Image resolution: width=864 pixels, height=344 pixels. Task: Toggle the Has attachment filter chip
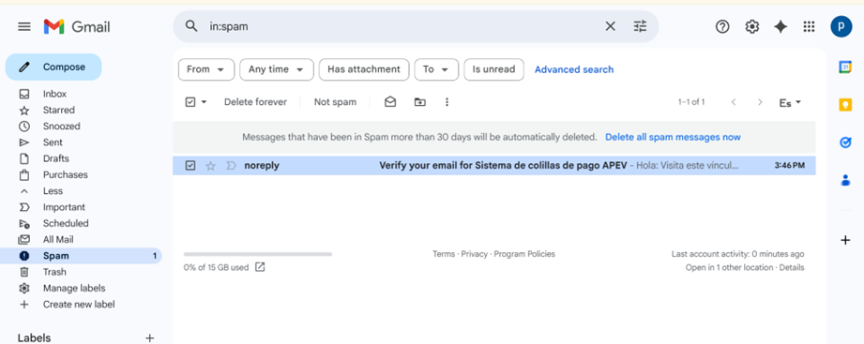[364, 69]
